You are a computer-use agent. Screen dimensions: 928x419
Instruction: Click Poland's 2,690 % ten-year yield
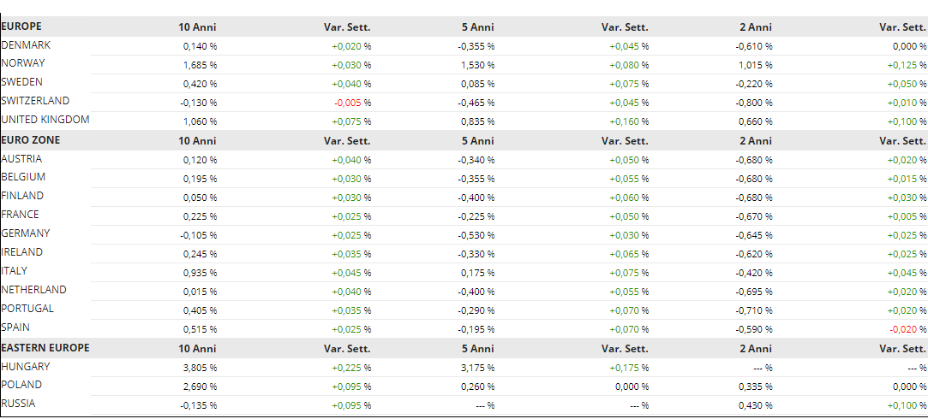200,387
